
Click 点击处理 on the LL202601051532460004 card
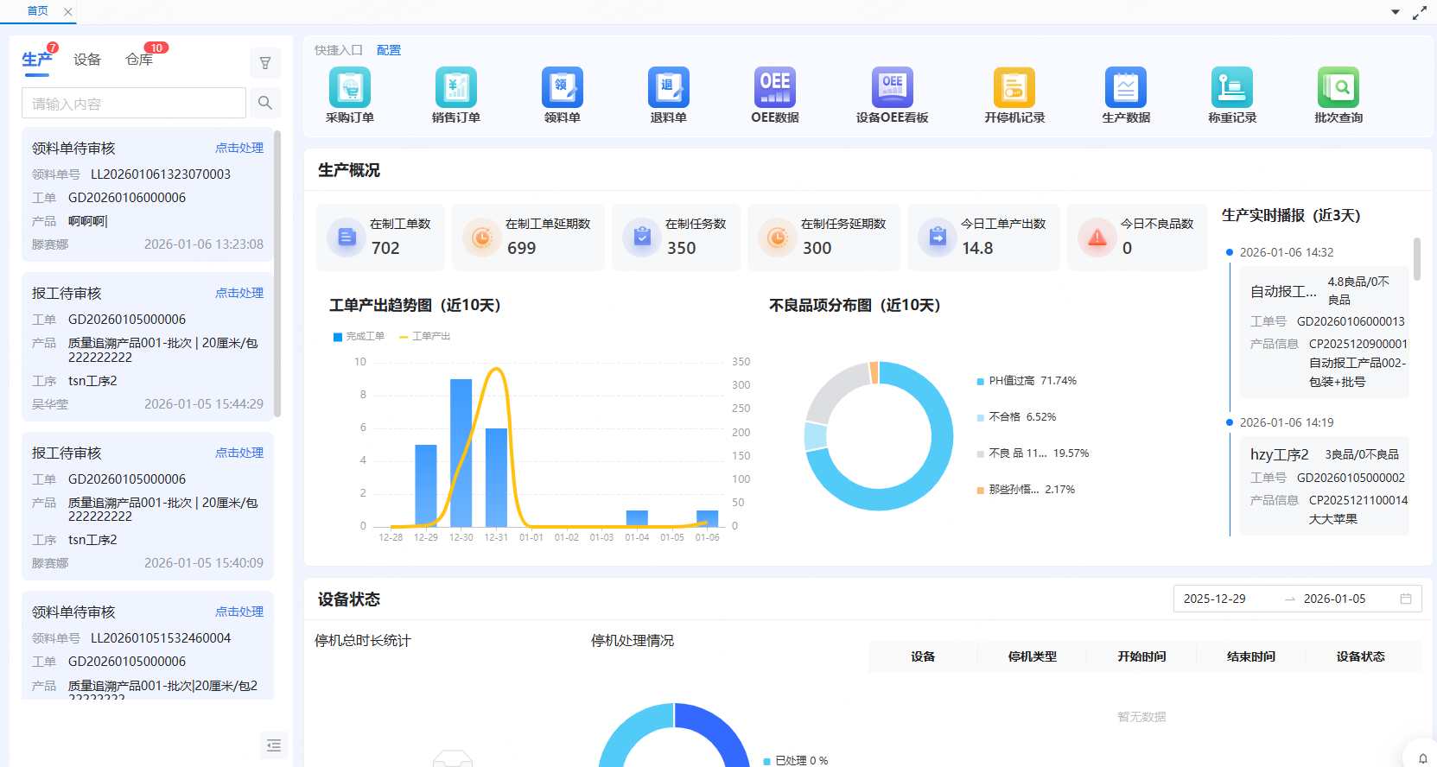pyautogui.click(x=239, y=612)
